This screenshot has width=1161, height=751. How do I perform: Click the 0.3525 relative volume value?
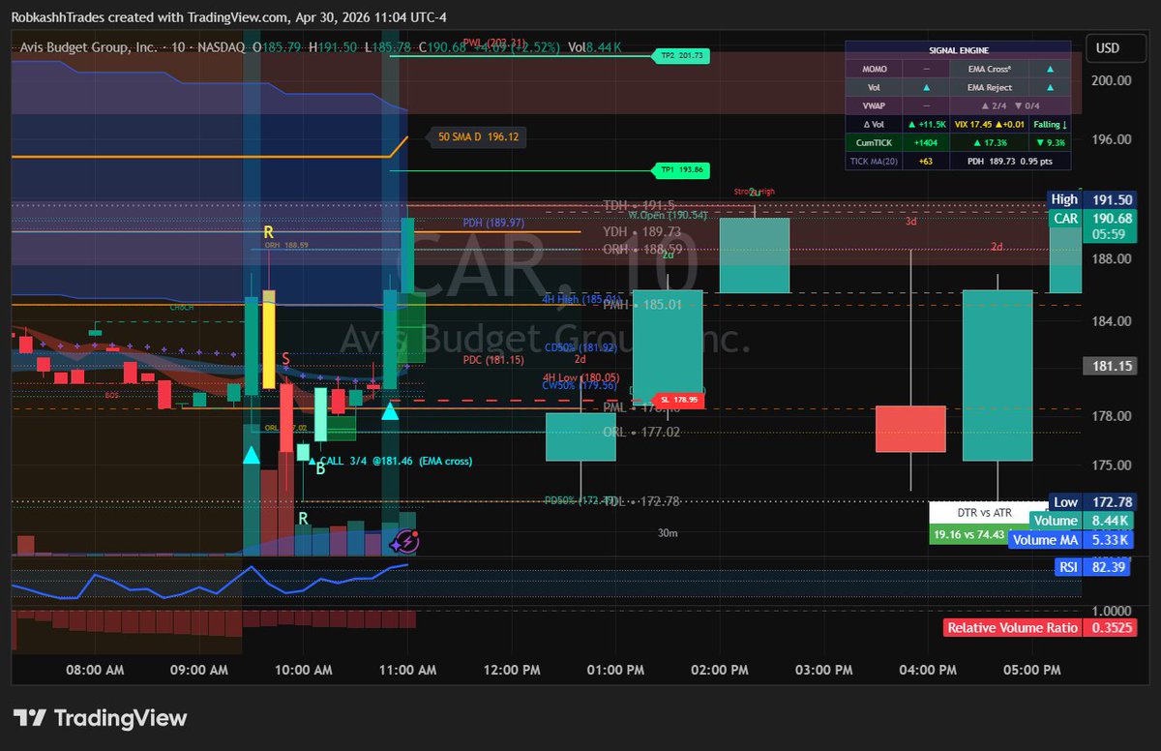pos(1109,627)
